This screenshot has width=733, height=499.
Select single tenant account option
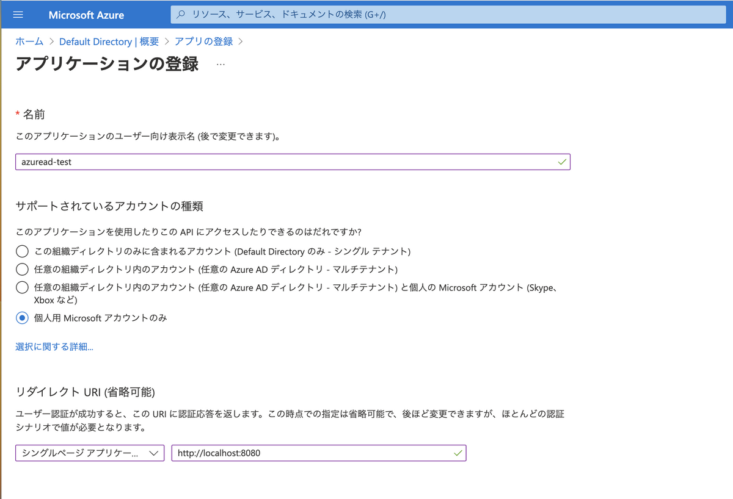pyautogui.click(x=22, y=251)
